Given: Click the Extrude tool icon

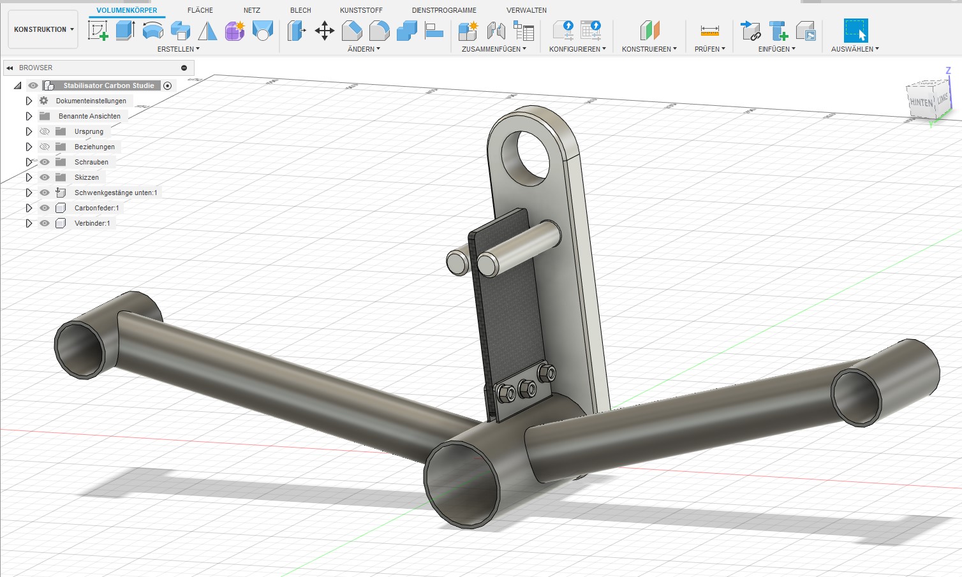Looking at the screenshot, I should (125, 30).
